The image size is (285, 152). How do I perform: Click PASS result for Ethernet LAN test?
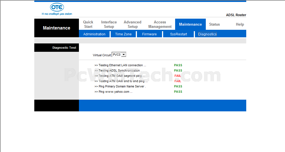(178, 65)
